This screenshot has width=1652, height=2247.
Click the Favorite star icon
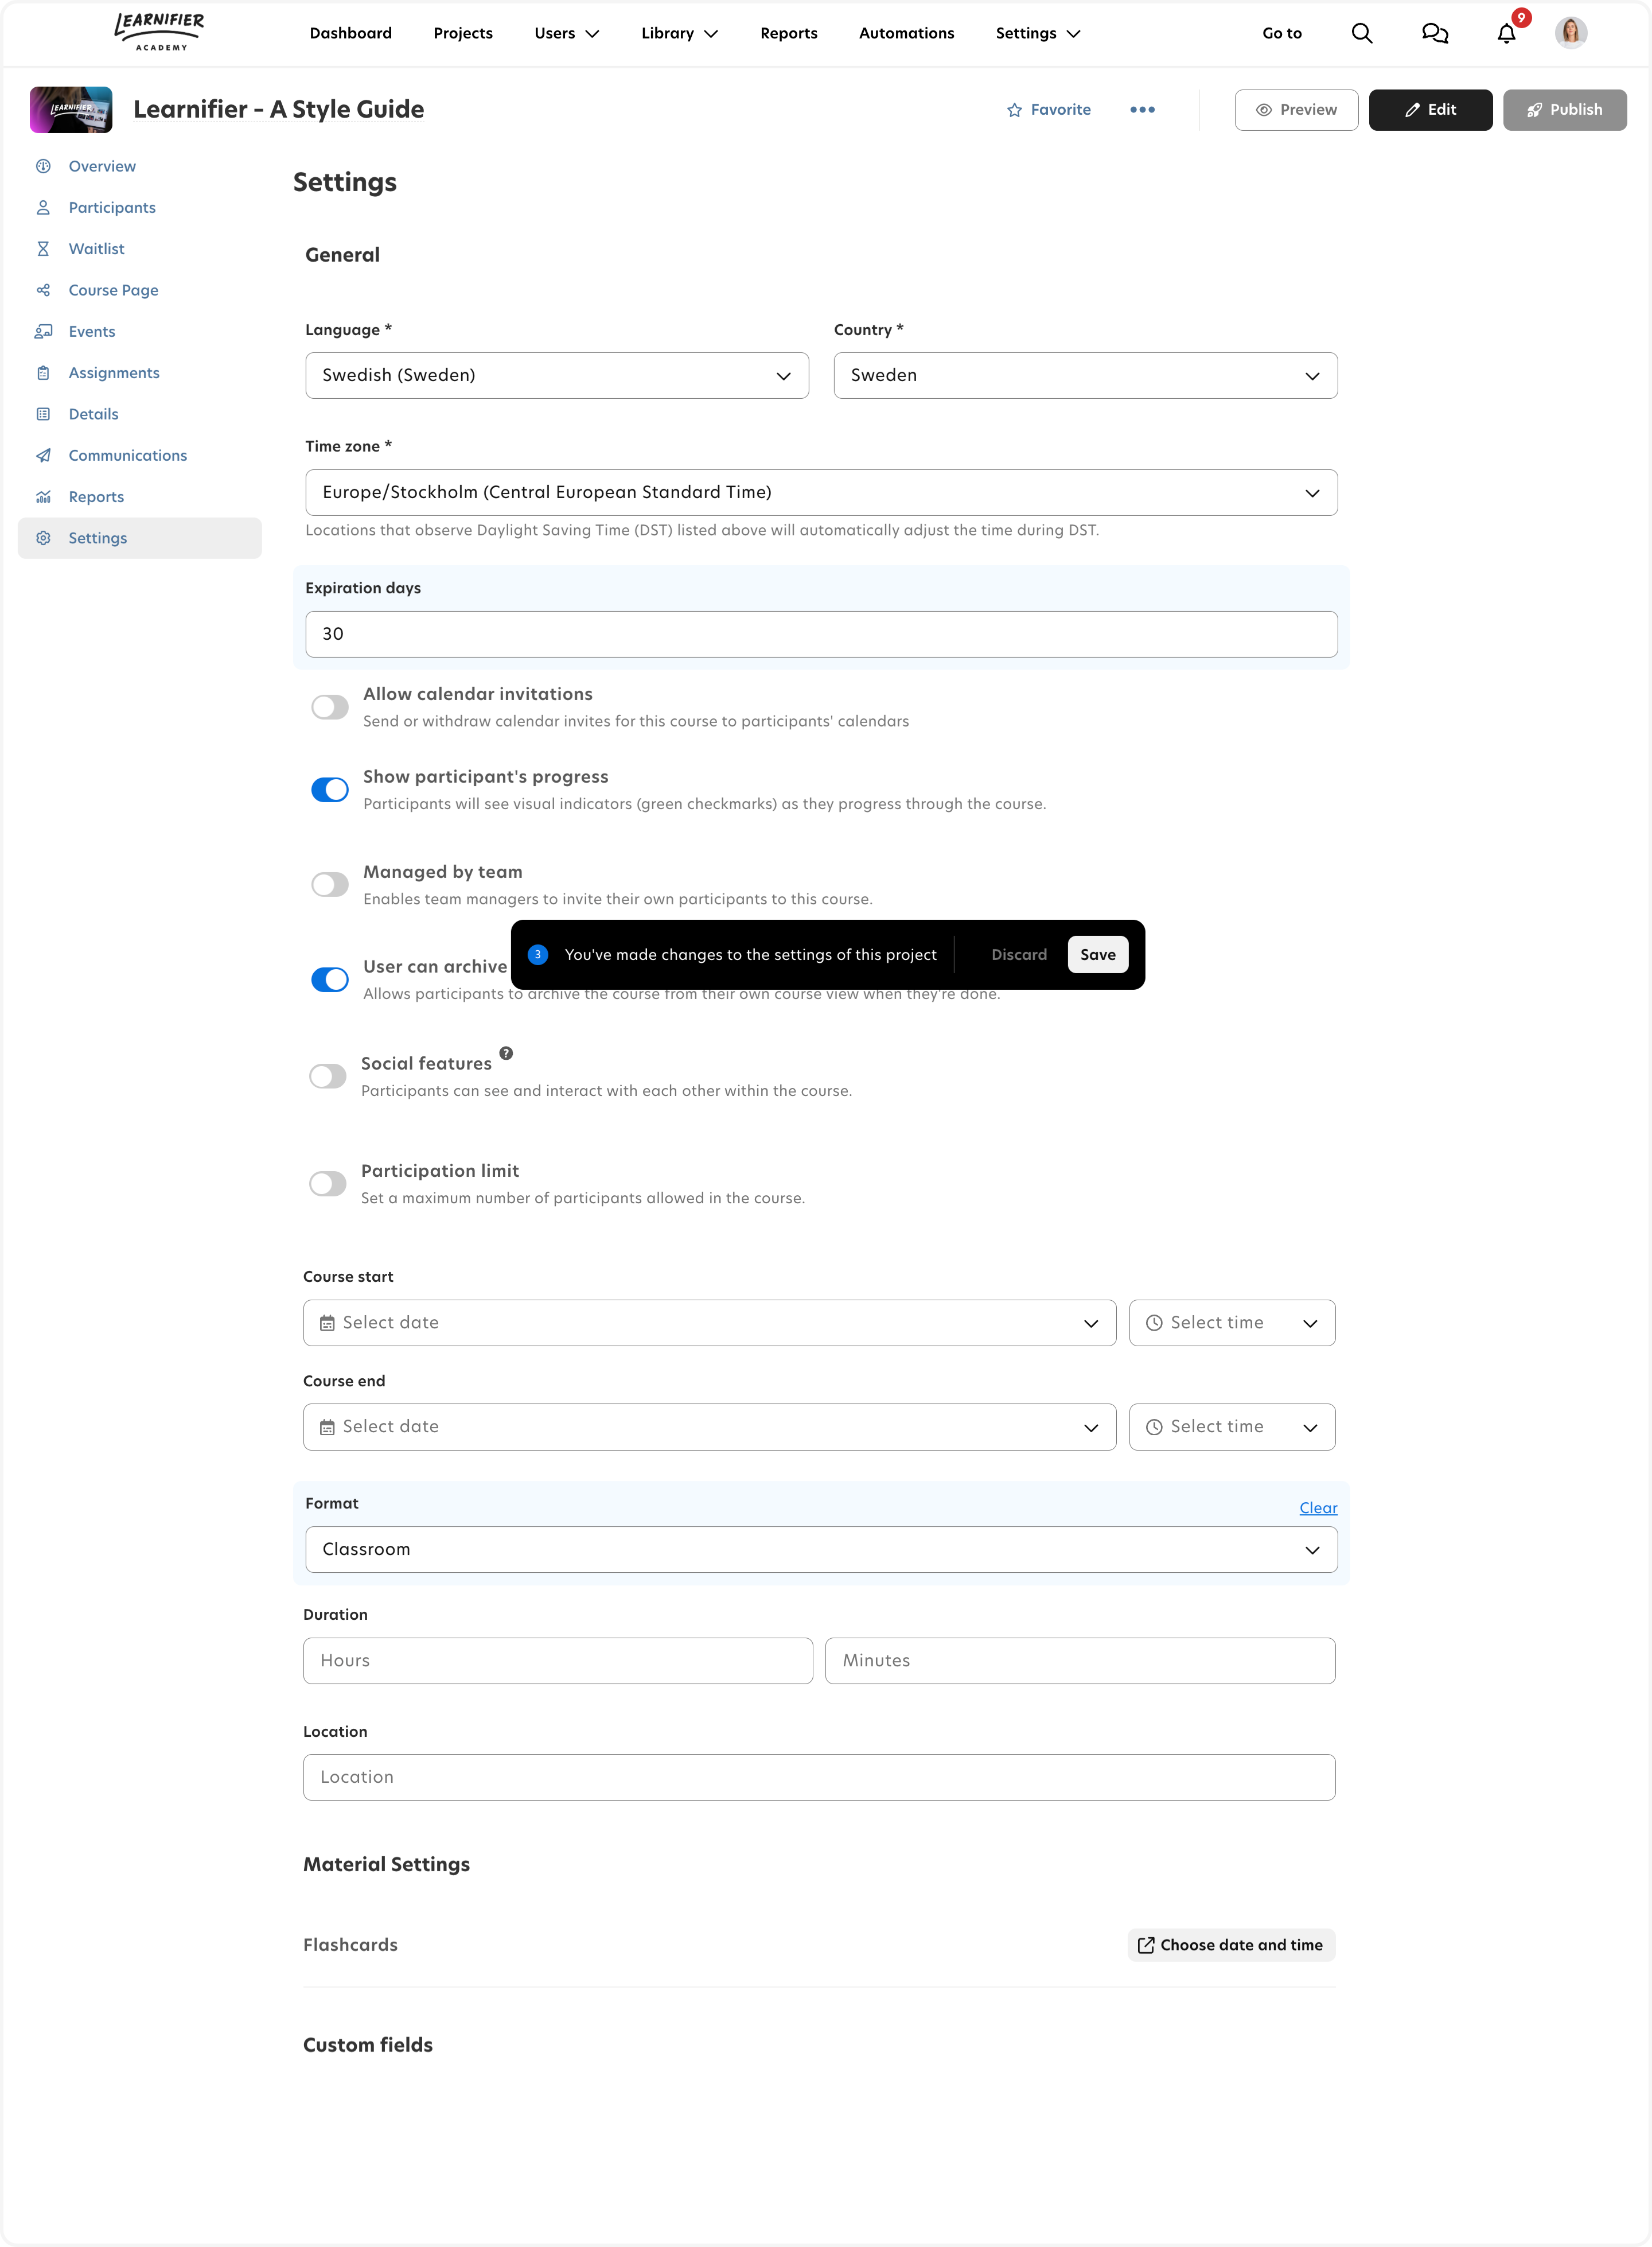tap(1014, 110)
